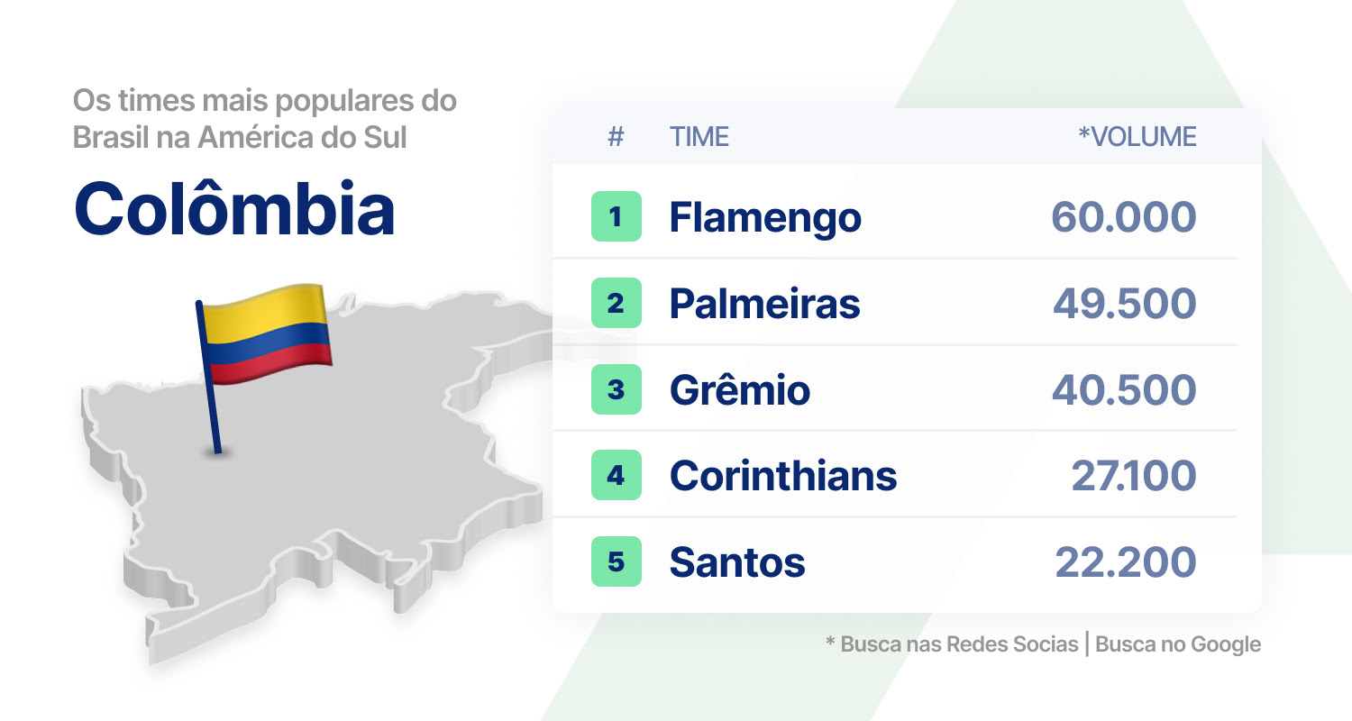Click the Busca no Google footnote

point(1178,644)
